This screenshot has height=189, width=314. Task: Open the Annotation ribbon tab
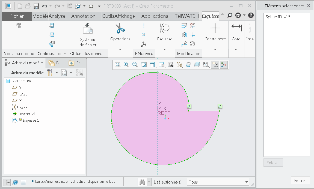tap(83, 16)
